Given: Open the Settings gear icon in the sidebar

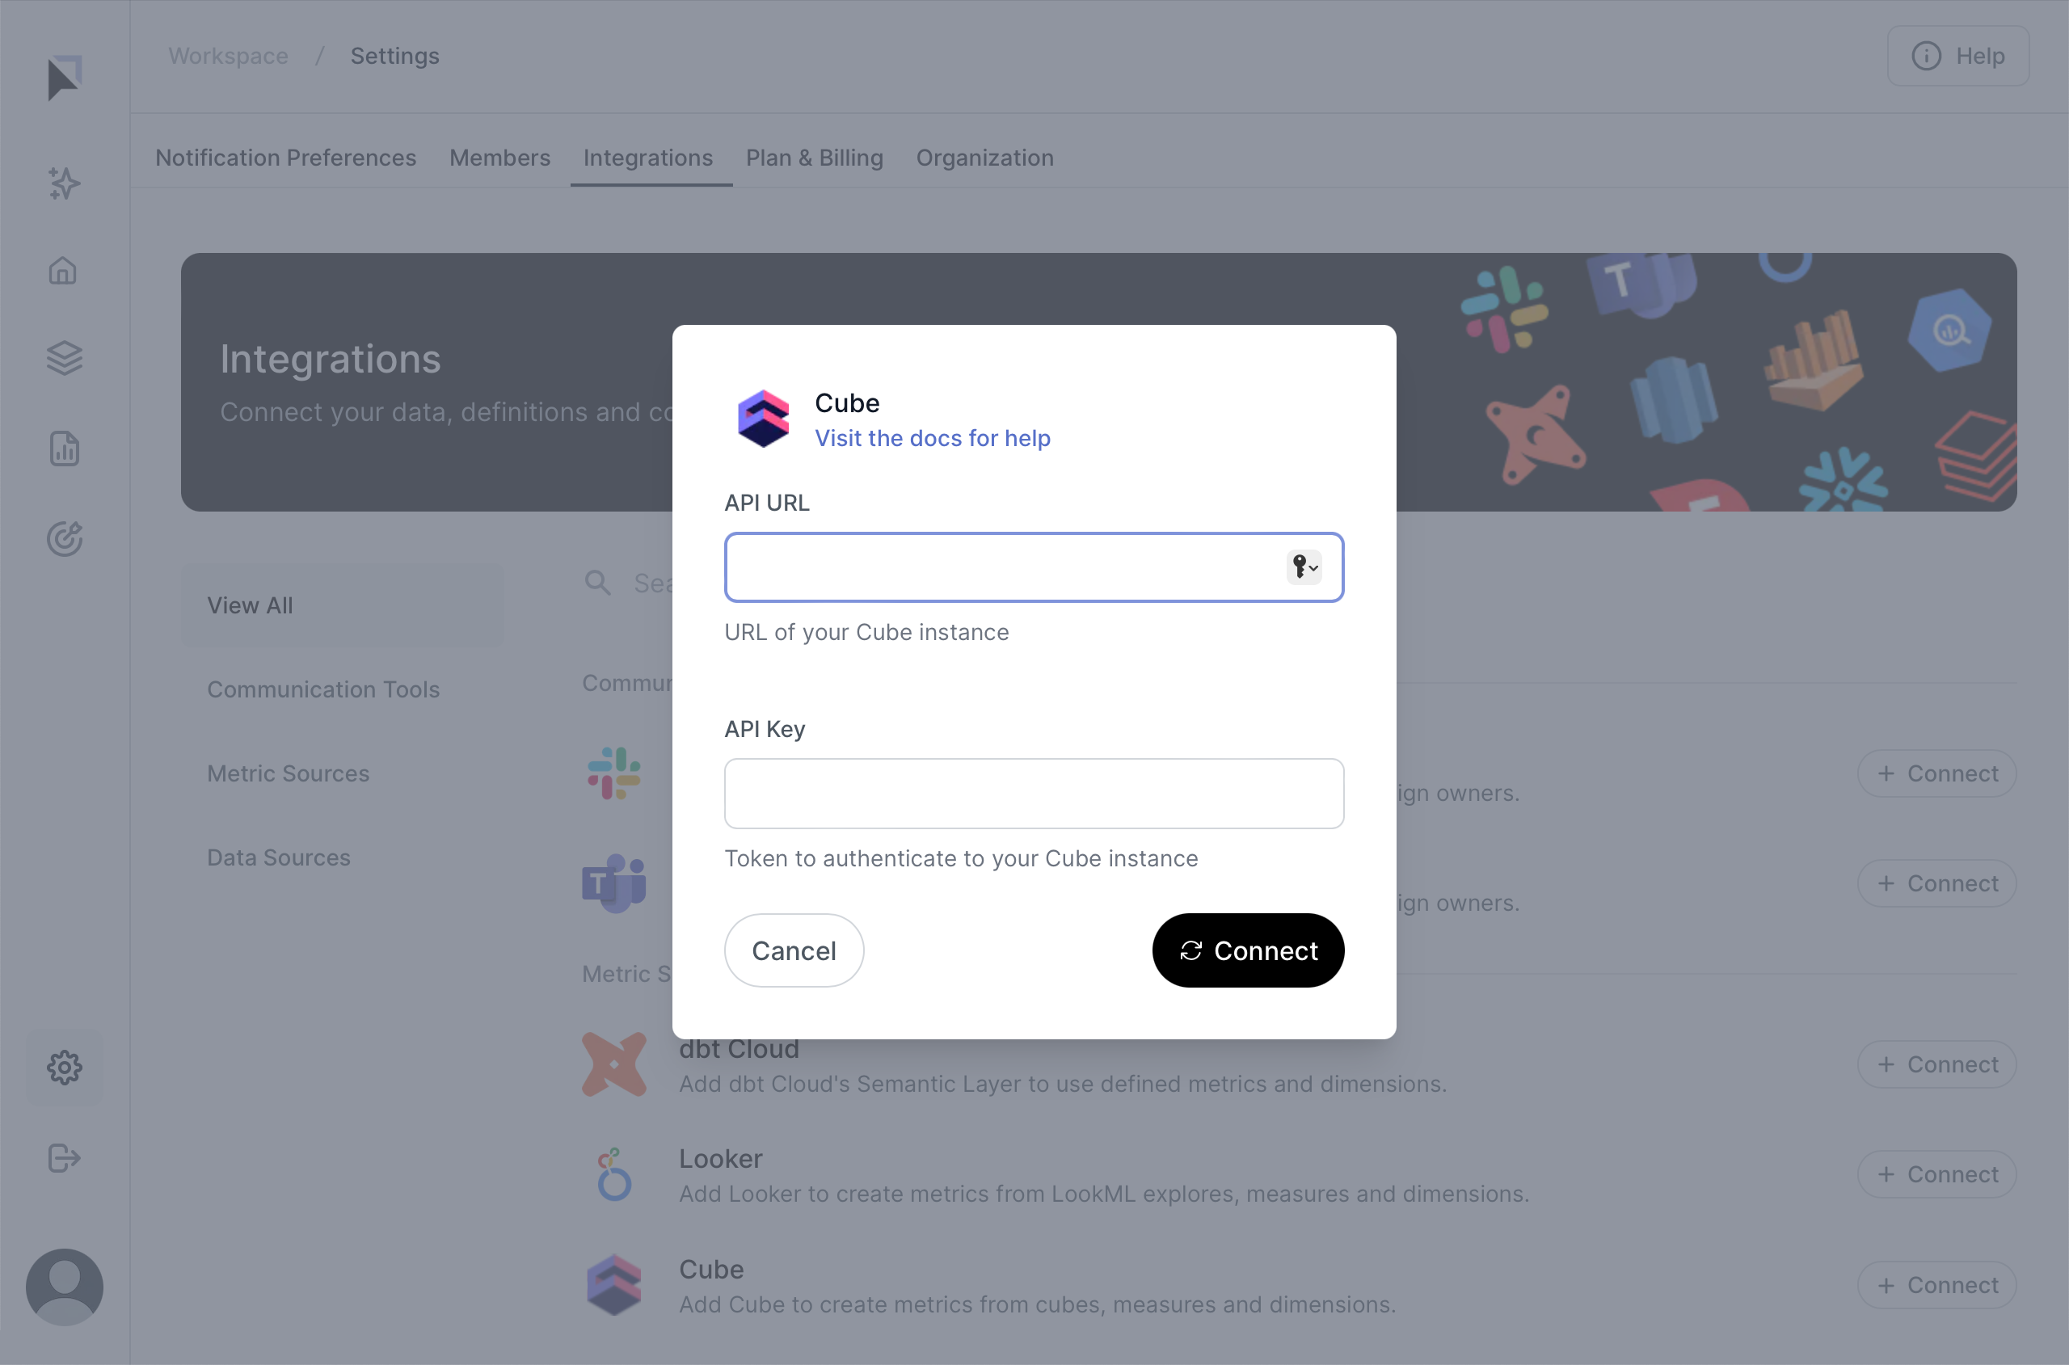Looking at the screenshot, I should point(65,1068).
